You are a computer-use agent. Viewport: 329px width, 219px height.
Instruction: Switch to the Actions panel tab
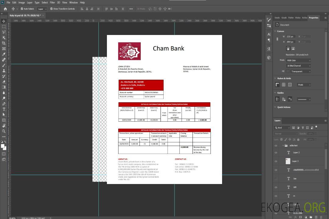304,18
